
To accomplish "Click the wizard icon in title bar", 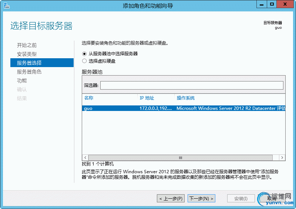I will pos(6,6).
